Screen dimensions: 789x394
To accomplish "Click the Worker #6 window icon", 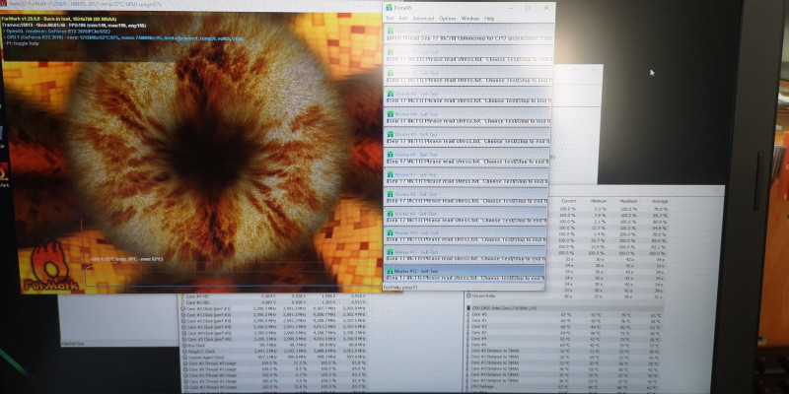I will [x=390, y=155].
